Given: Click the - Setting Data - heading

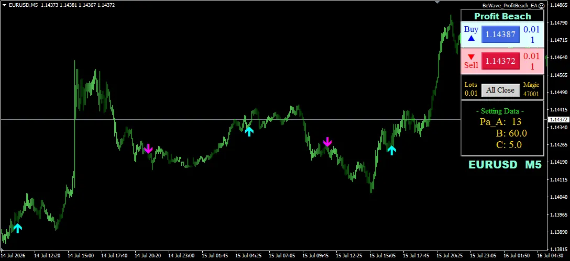Looking at the screenshot, I should point(500,111).
